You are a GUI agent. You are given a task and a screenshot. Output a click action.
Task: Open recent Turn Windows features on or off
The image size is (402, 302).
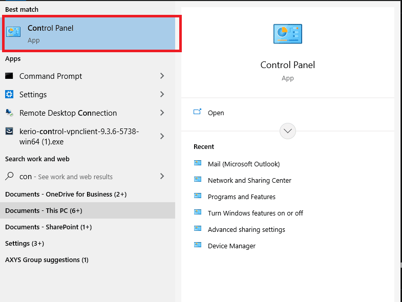(x=256, y=213)
